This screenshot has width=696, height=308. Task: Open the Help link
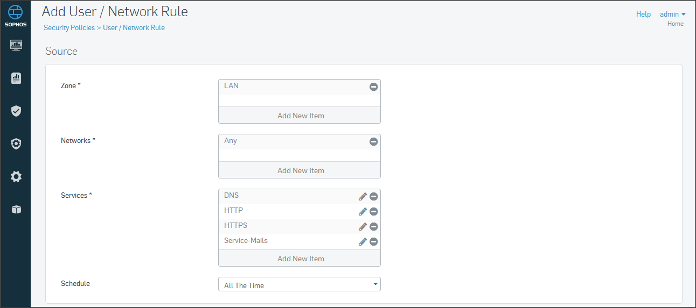coord(643,15)
